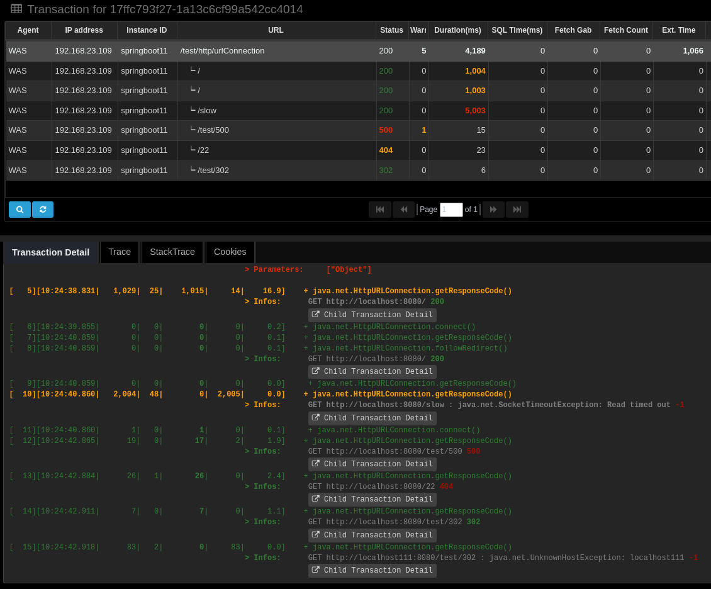Click the search magnifier button
Screen dimensions: 711x589
coord(20,210)
